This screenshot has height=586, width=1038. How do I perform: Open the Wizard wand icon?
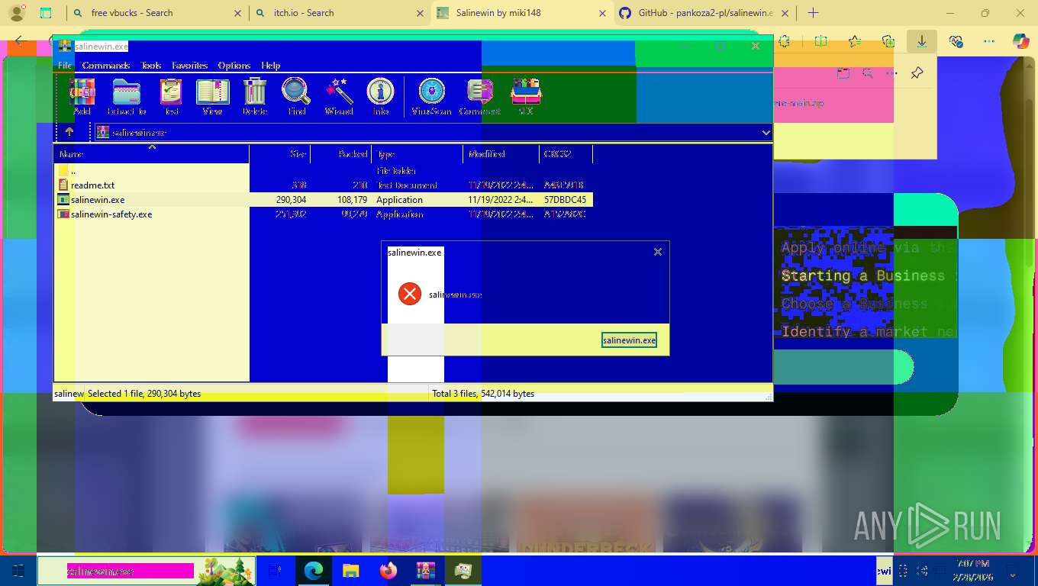(339, 97)
